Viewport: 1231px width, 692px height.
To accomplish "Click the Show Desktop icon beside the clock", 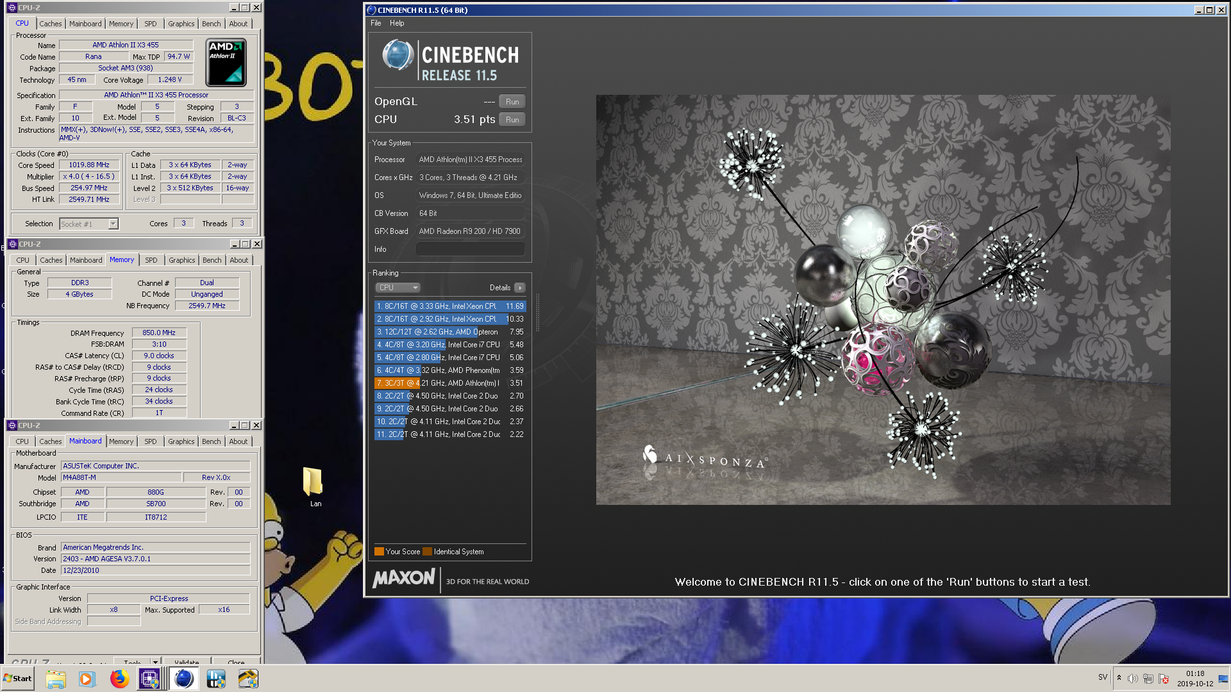I will click(1223, 679).
